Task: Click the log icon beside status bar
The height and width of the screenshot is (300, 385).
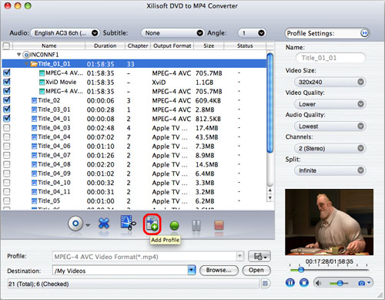Action: click(x=265, y=284)
